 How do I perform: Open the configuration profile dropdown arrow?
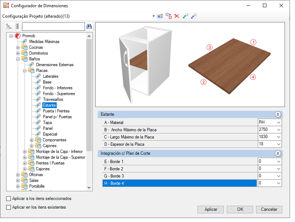click(x=153, y=16)
